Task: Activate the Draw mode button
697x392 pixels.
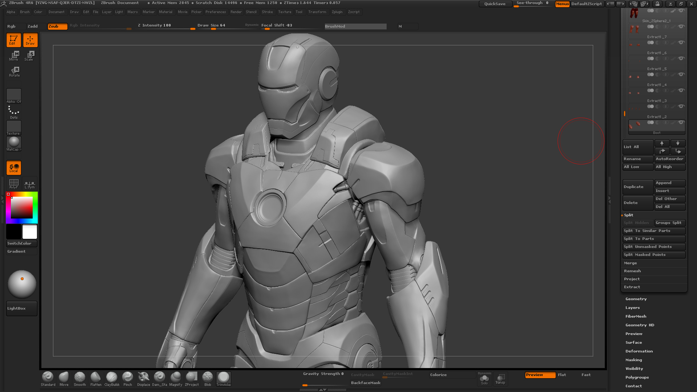Action: [30, 40]
